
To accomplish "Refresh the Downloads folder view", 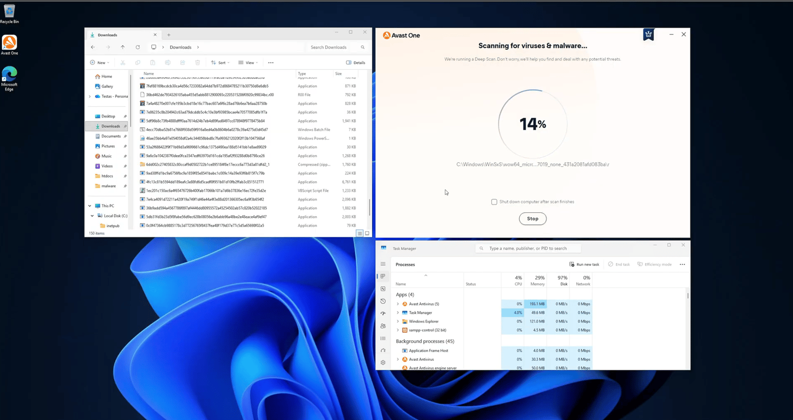I will click(x=137, y=47).
